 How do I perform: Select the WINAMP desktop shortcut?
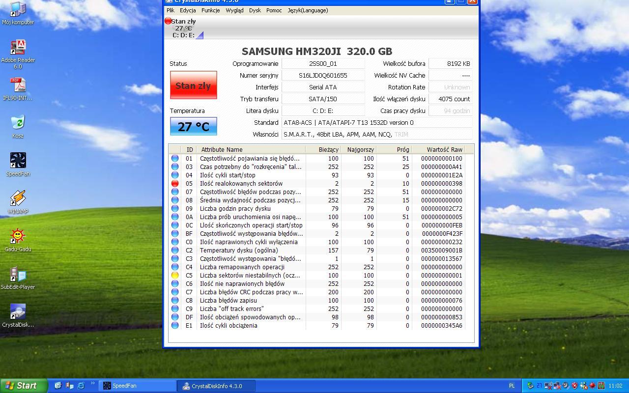point(18,202)
